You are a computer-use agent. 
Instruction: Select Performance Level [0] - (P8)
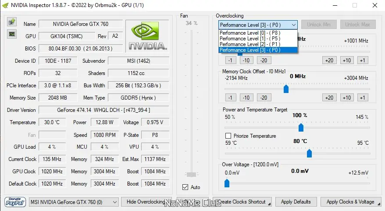257,32
